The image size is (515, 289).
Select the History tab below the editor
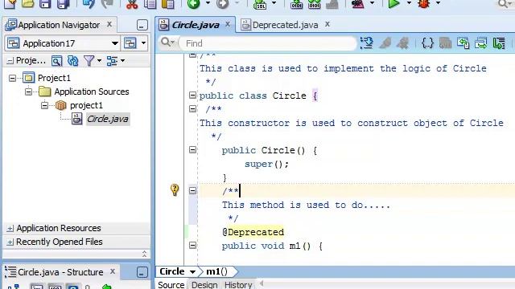(x=238, y=284)
